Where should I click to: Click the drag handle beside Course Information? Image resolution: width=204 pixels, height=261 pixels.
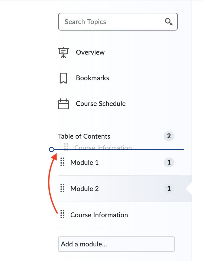62,215
